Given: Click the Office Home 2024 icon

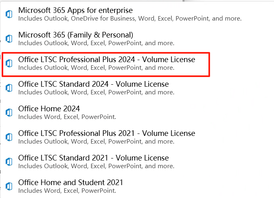Looking at the screenshot, I should [8, 113].
